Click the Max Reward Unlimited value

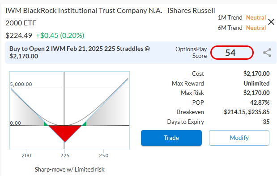(x=256, y=83)
